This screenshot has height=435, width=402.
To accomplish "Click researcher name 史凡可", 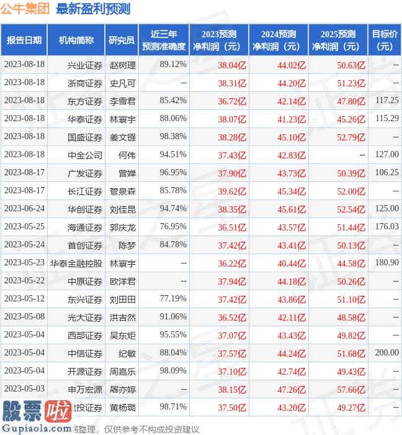I will (123, 83).
